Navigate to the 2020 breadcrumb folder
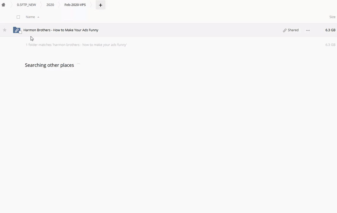Screen dimensions: 337x213 click(x=50, y=5)
